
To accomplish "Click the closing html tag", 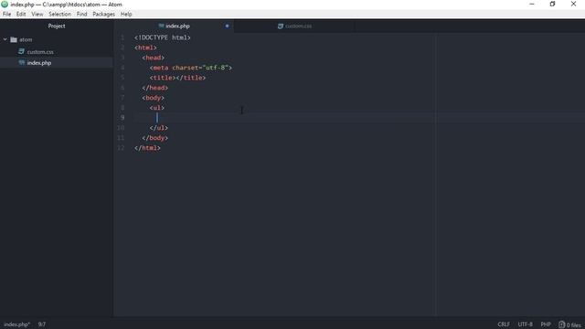I will (x=147, y=148).
